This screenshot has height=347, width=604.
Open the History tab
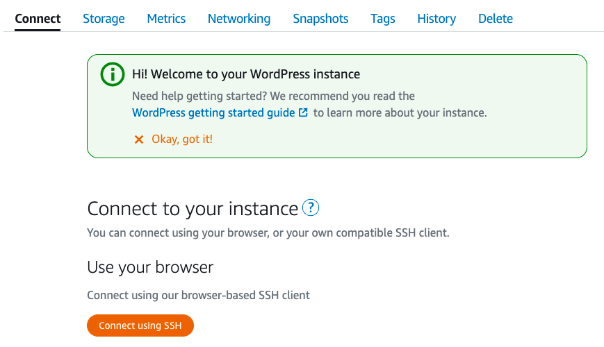click(x=436, y=19)
